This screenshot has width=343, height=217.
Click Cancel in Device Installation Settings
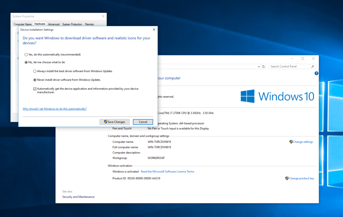[x=143, y=122]
